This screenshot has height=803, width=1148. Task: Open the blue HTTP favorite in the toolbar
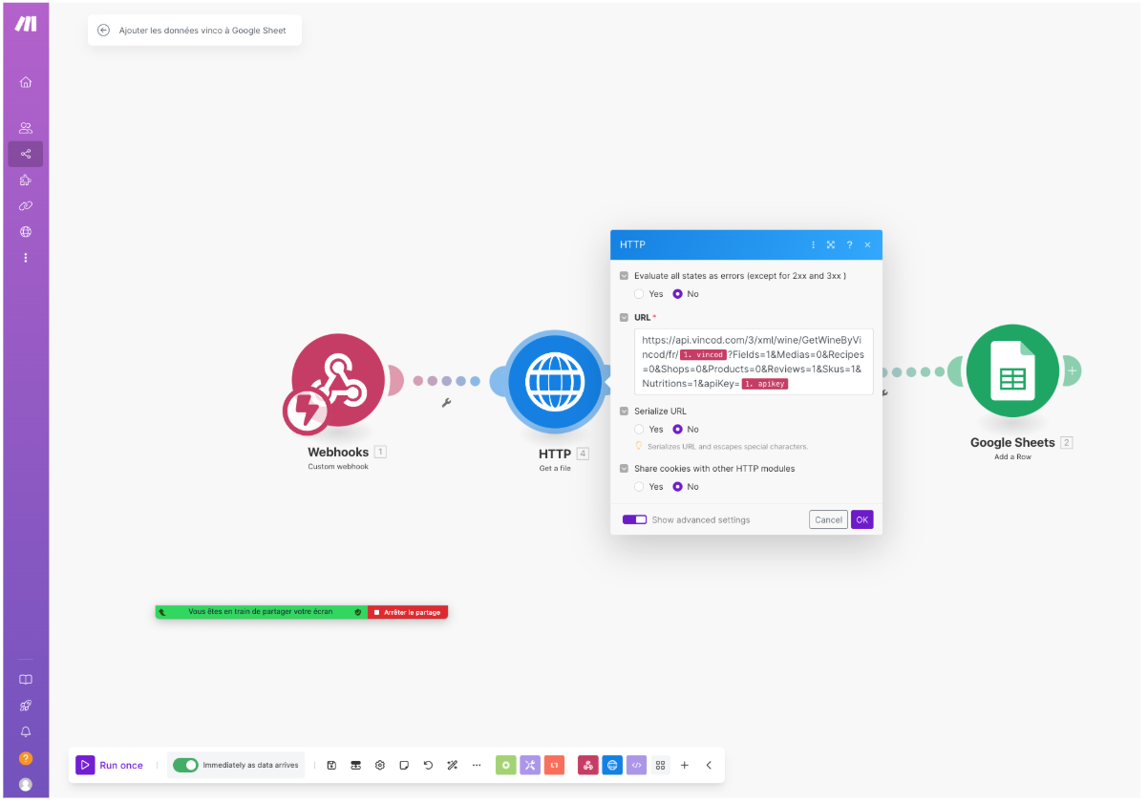612,765
